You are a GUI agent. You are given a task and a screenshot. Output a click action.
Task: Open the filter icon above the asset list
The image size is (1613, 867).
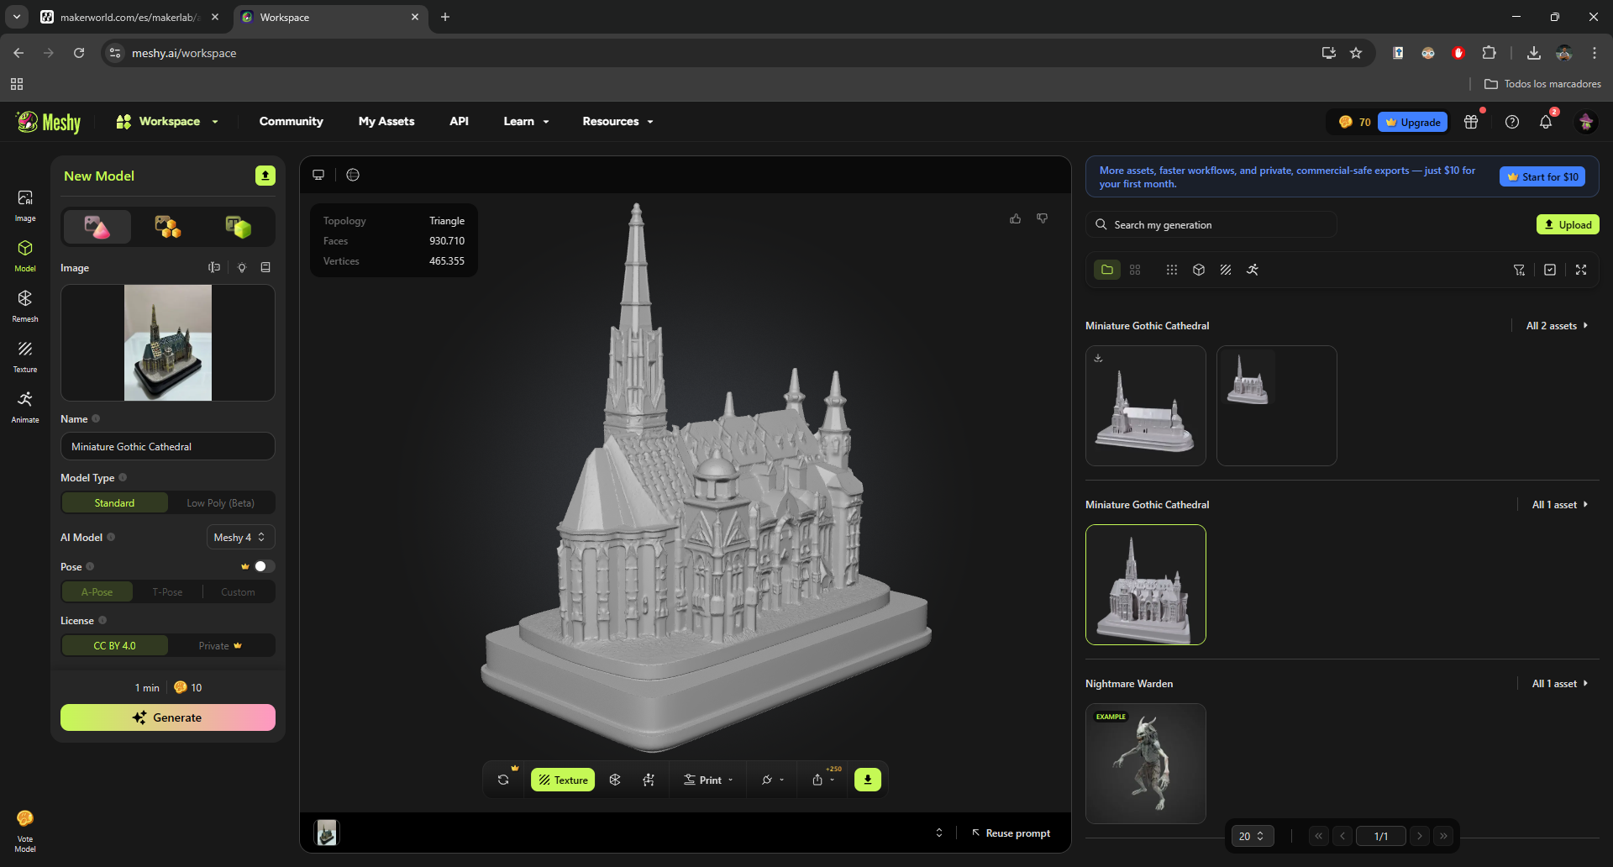[x=1519, y=270]
